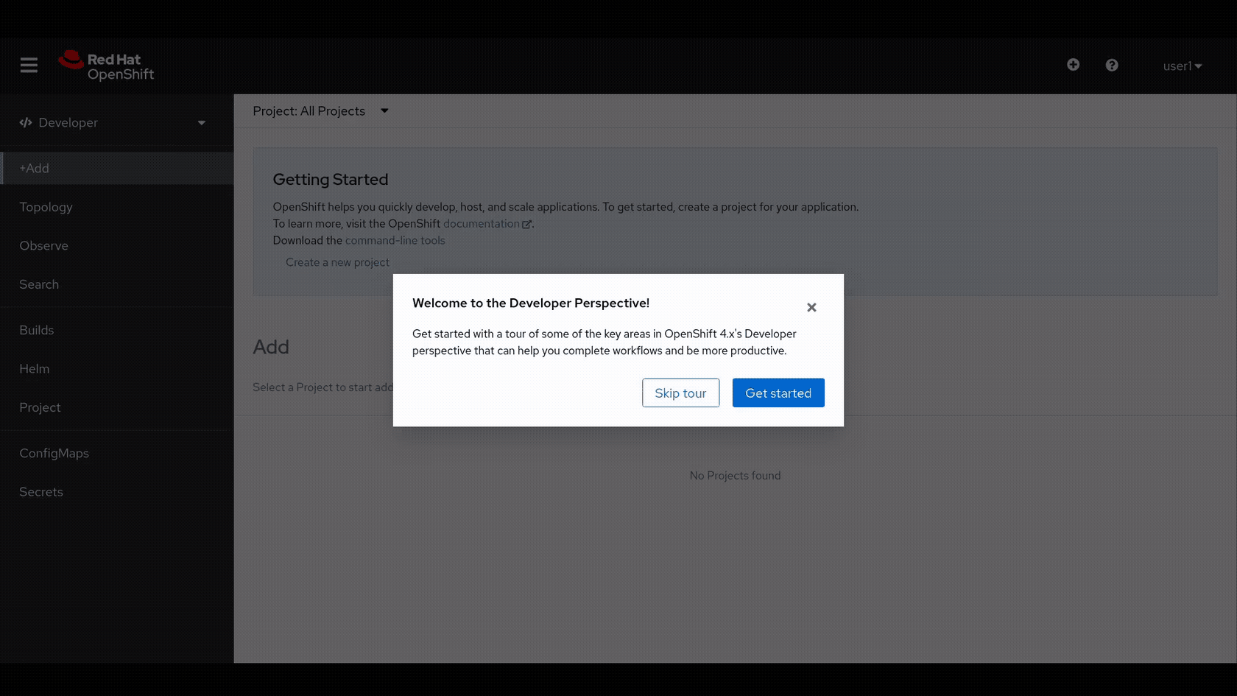Click the Developer perspective code icon
Viewport: 1237px width, 696px height.
coord(26,123)
